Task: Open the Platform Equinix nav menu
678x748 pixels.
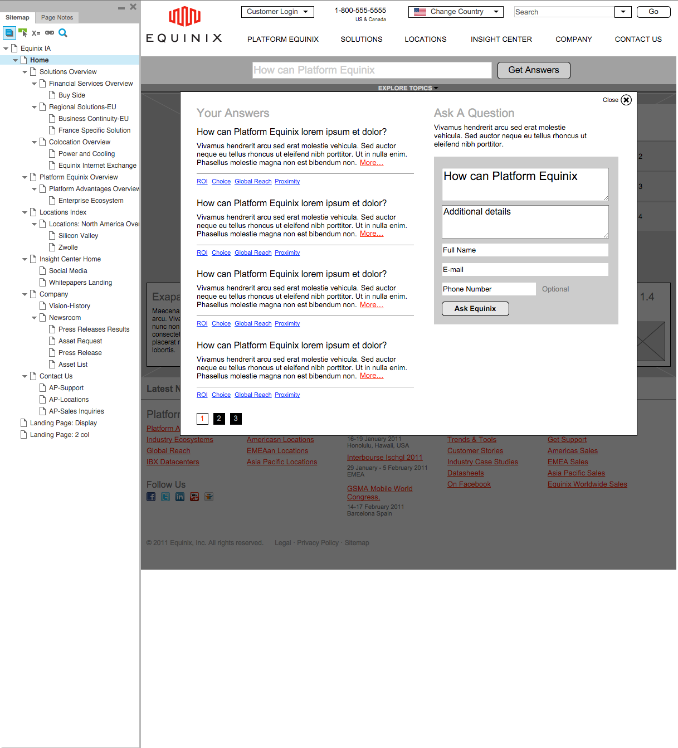Action: (283, 39)
